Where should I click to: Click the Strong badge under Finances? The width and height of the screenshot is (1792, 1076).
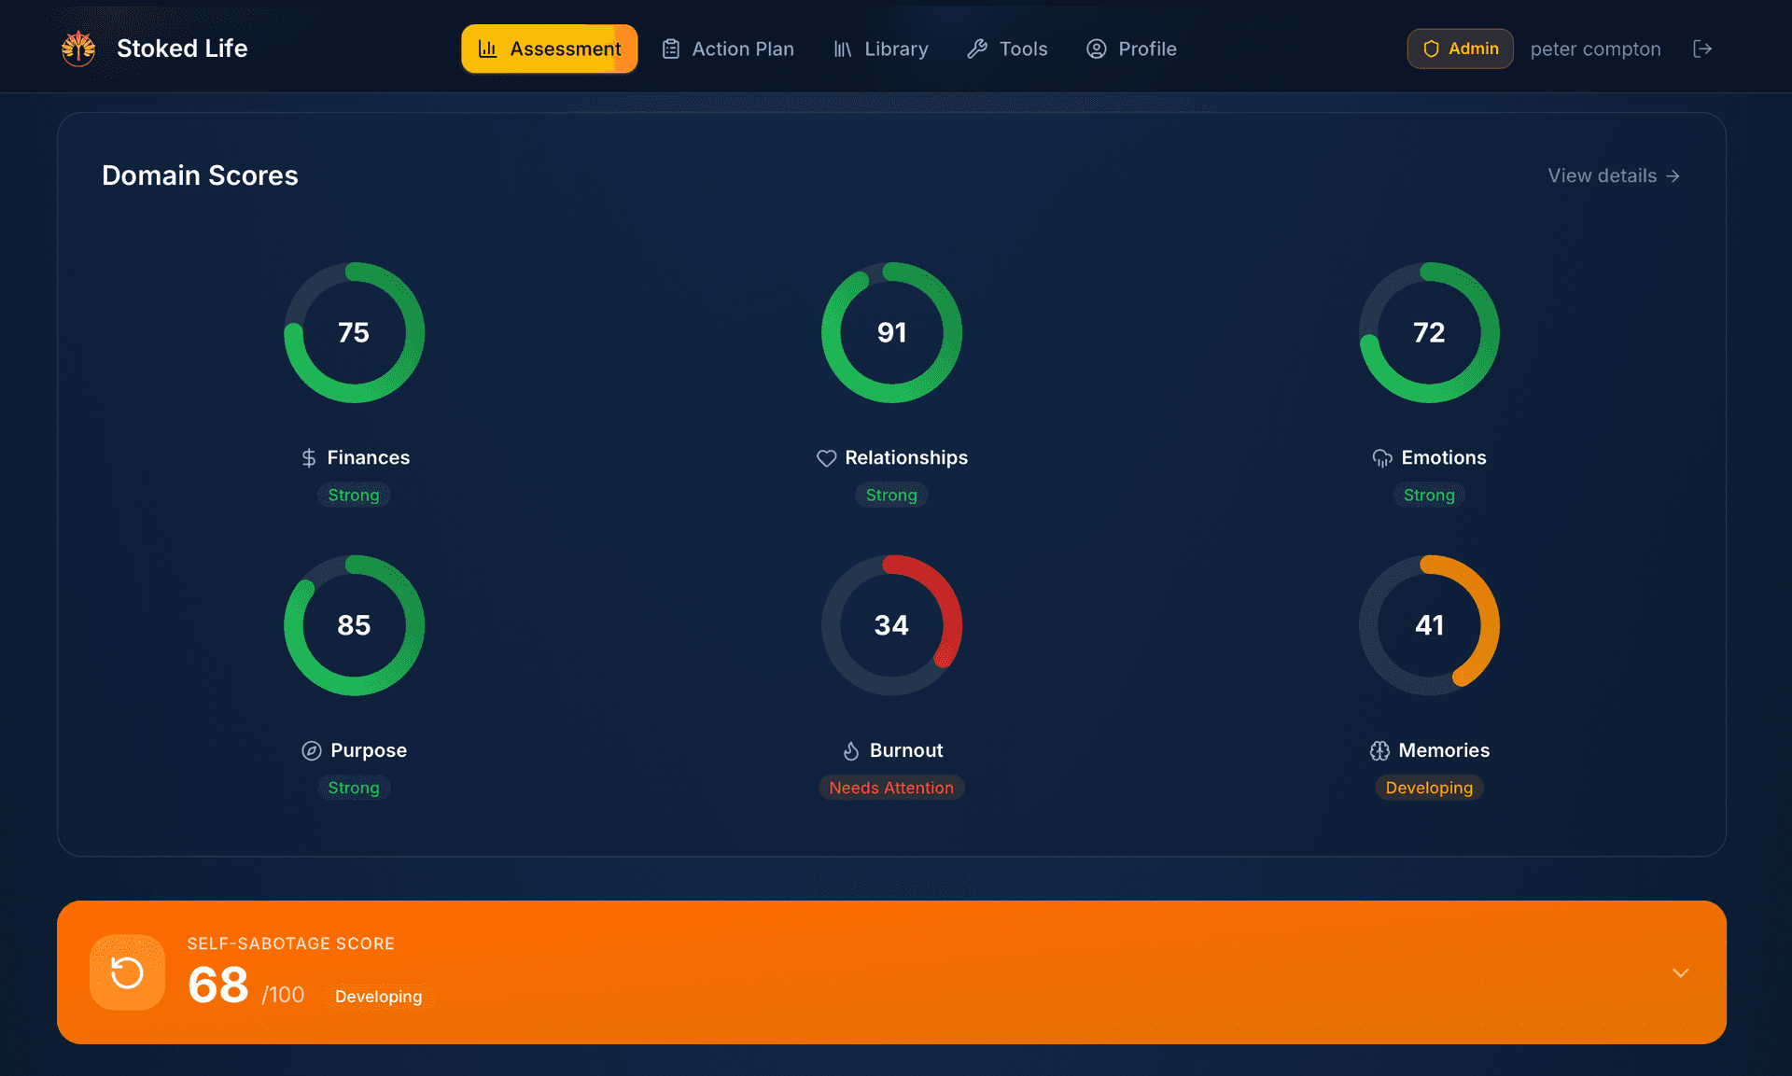click(x=354, y=495)
